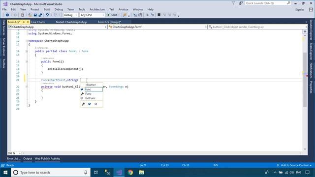Switch to Form1.cs [Design] tab
Image resolution: width=315 pixels, height=177 pixels.
[109, 22]
